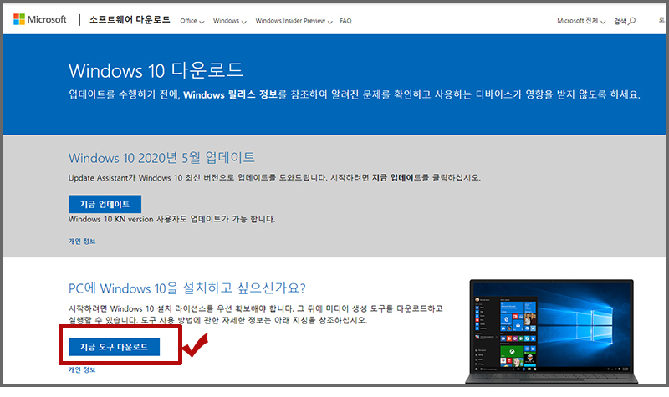Click the 지금 업데이트 button
The height and width of the screenshot is (397, 669).
(x=105, y=204)
